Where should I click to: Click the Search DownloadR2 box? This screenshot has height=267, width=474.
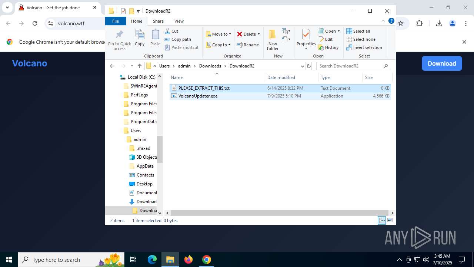coord(353,66)
